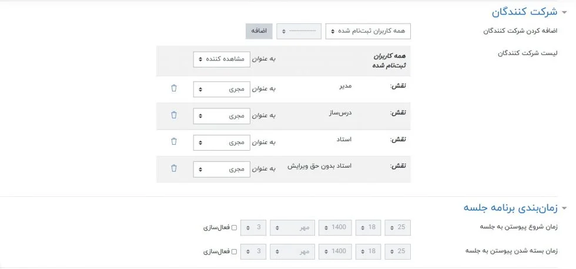Enable the session closing time checkbox
576x269 pixels.
[235, 251]
